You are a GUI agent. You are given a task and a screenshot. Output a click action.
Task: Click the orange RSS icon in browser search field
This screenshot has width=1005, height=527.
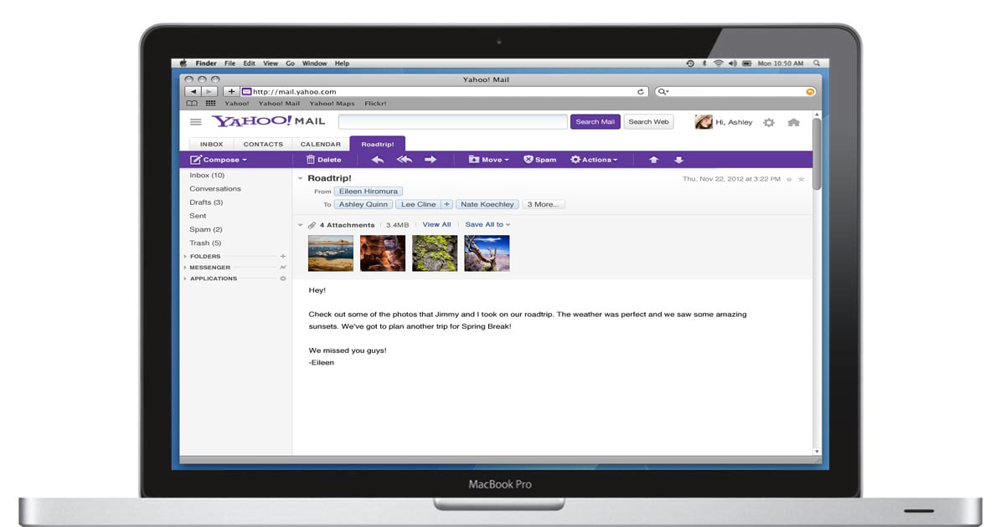pos(810,92)
